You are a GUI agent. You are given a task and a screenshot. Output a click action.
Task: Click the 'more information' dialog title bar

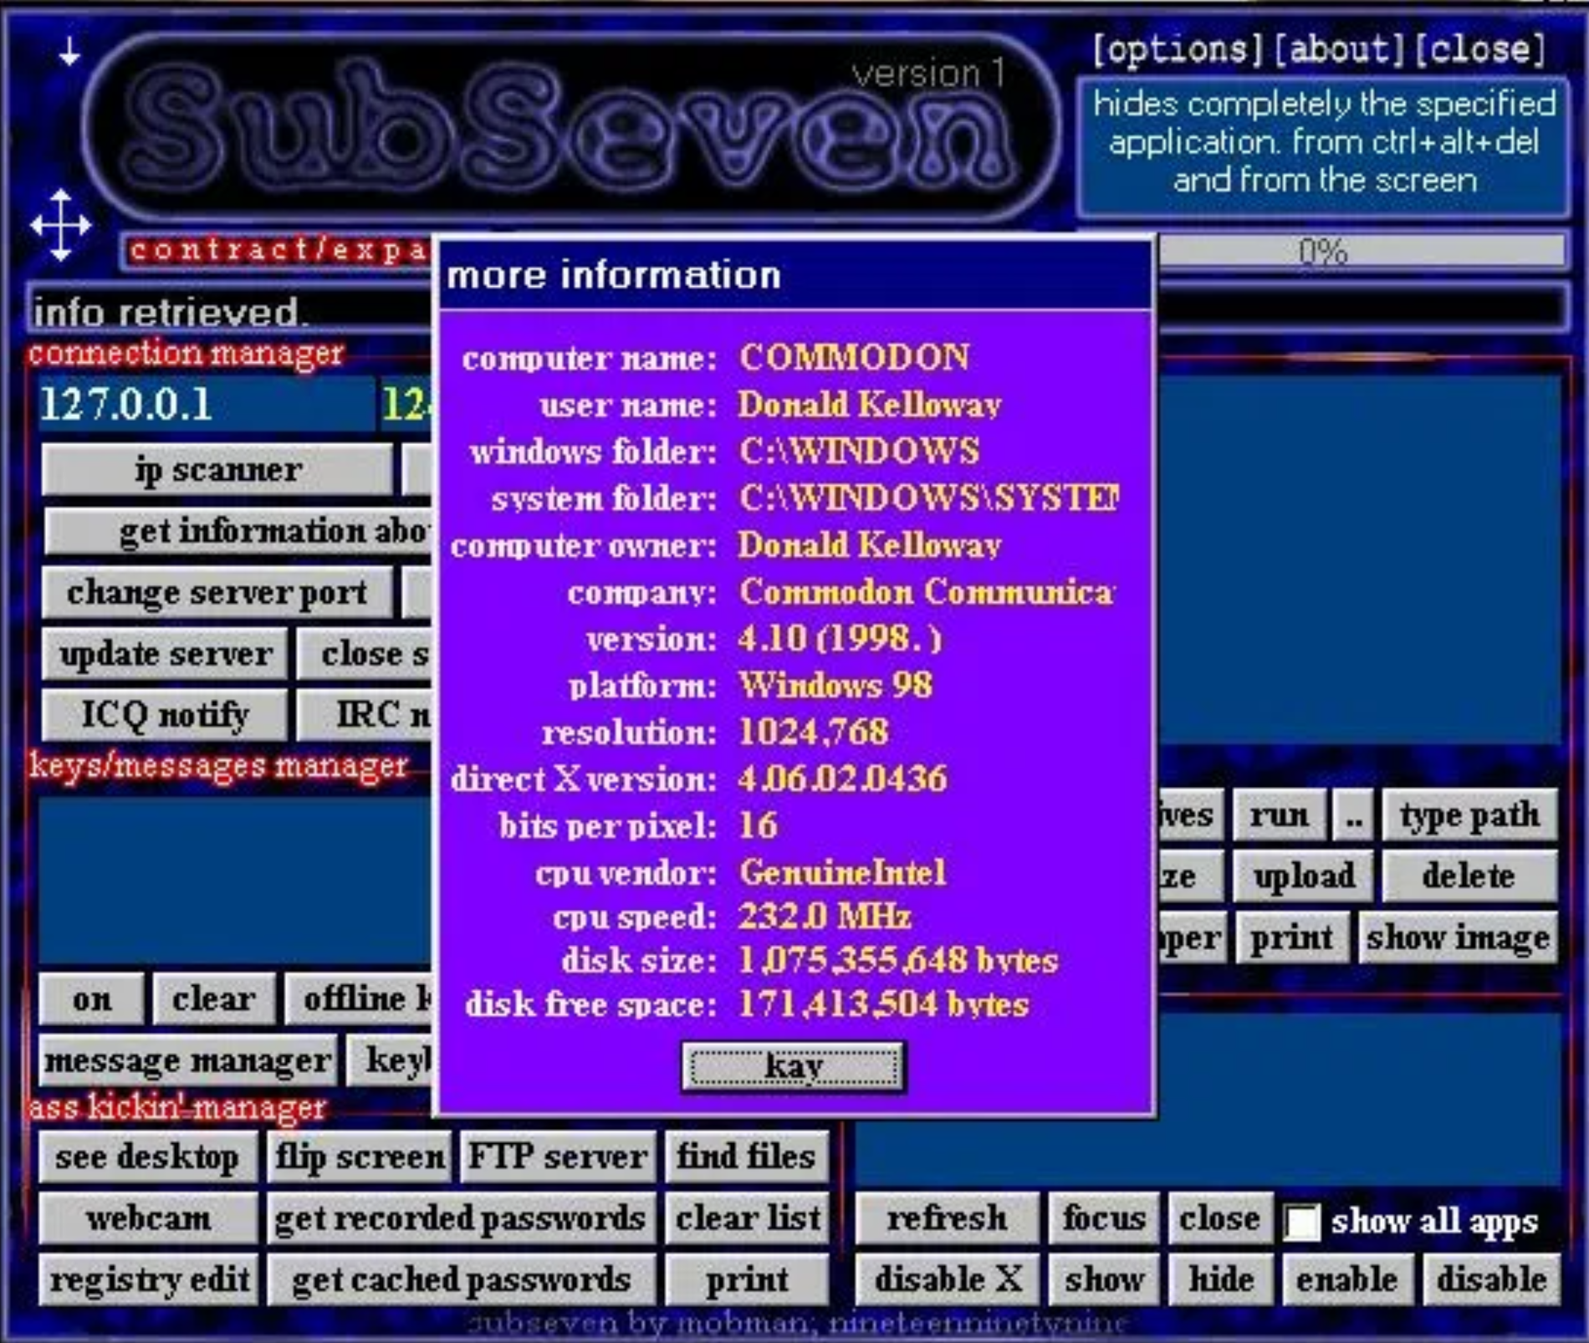[x=795, y=275]
